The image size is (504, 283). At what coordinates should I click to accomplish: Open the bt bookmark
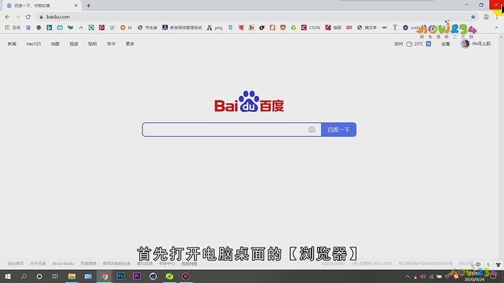[126, 28]
